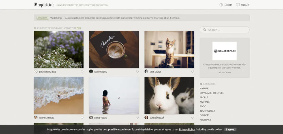Viewport: 283px width, 134px height.
Task: Like the Jacek Smoter photo heart
Action: pyautogui.click(x=192, y=72)
